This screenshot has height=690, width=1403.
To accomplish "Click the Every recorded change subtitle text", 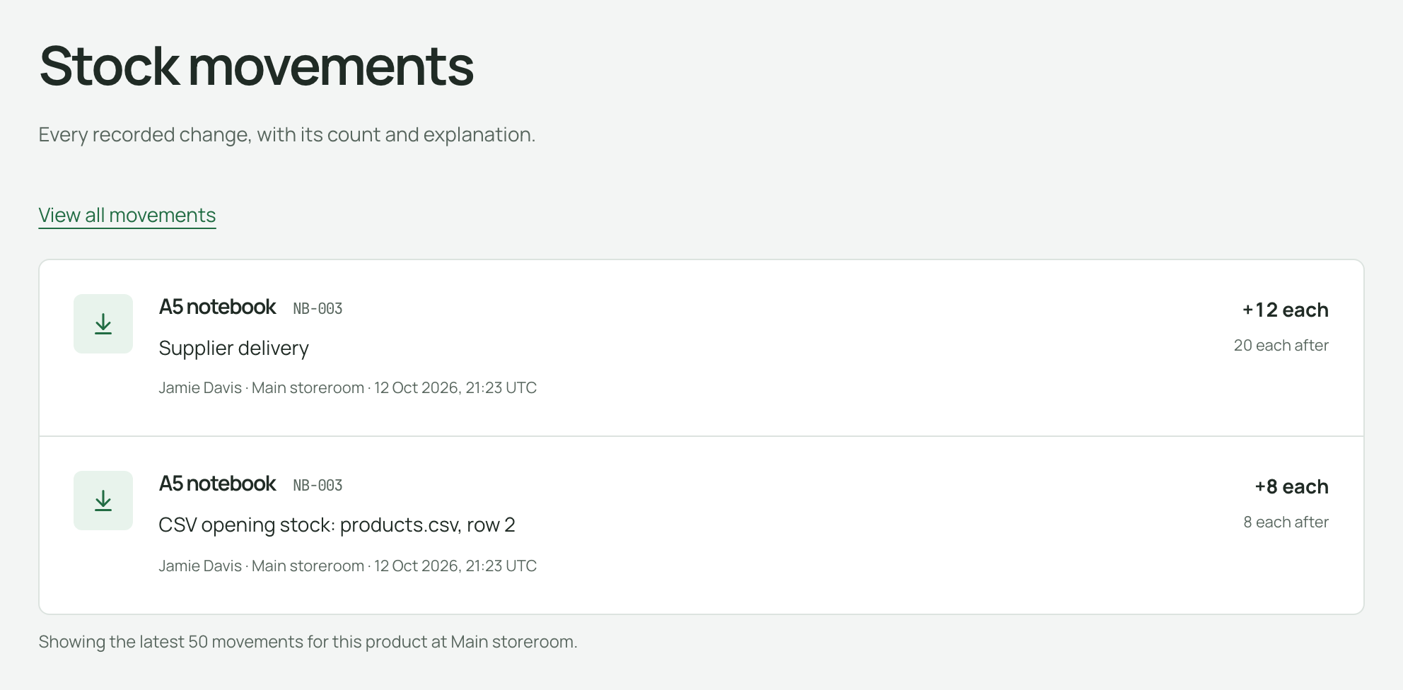I will [287, 134].
